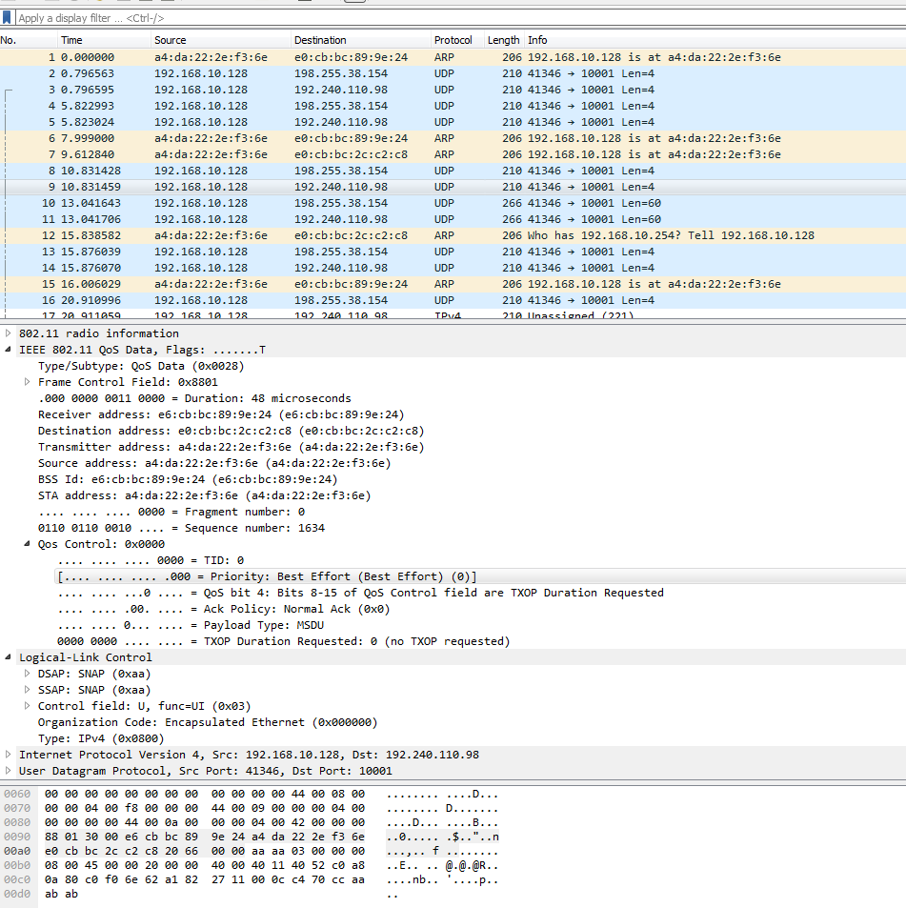
Task: Collapse the Qos Control node
Action: pos(28,544)
